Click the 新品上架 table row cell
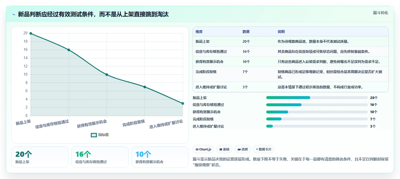Viewport: 400px width, 179px height. [202, 42]
